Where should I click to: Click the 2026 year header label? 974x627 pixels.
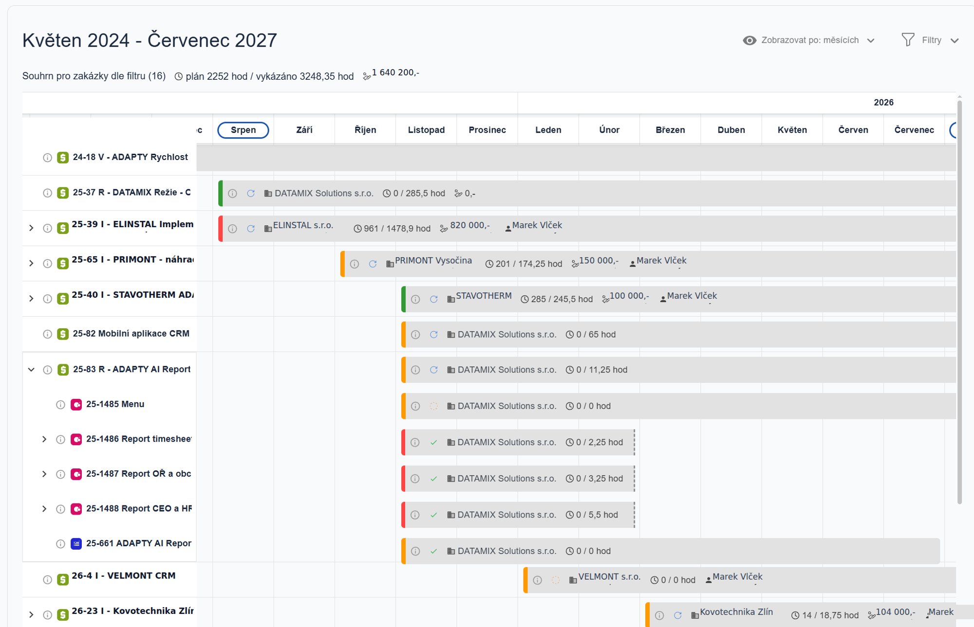click(883, 103)
